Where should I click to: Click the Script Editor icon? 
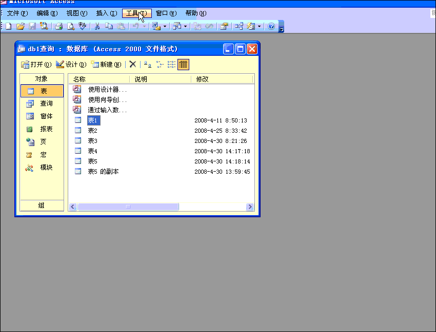pyautogui.click(x=209, y=27)
